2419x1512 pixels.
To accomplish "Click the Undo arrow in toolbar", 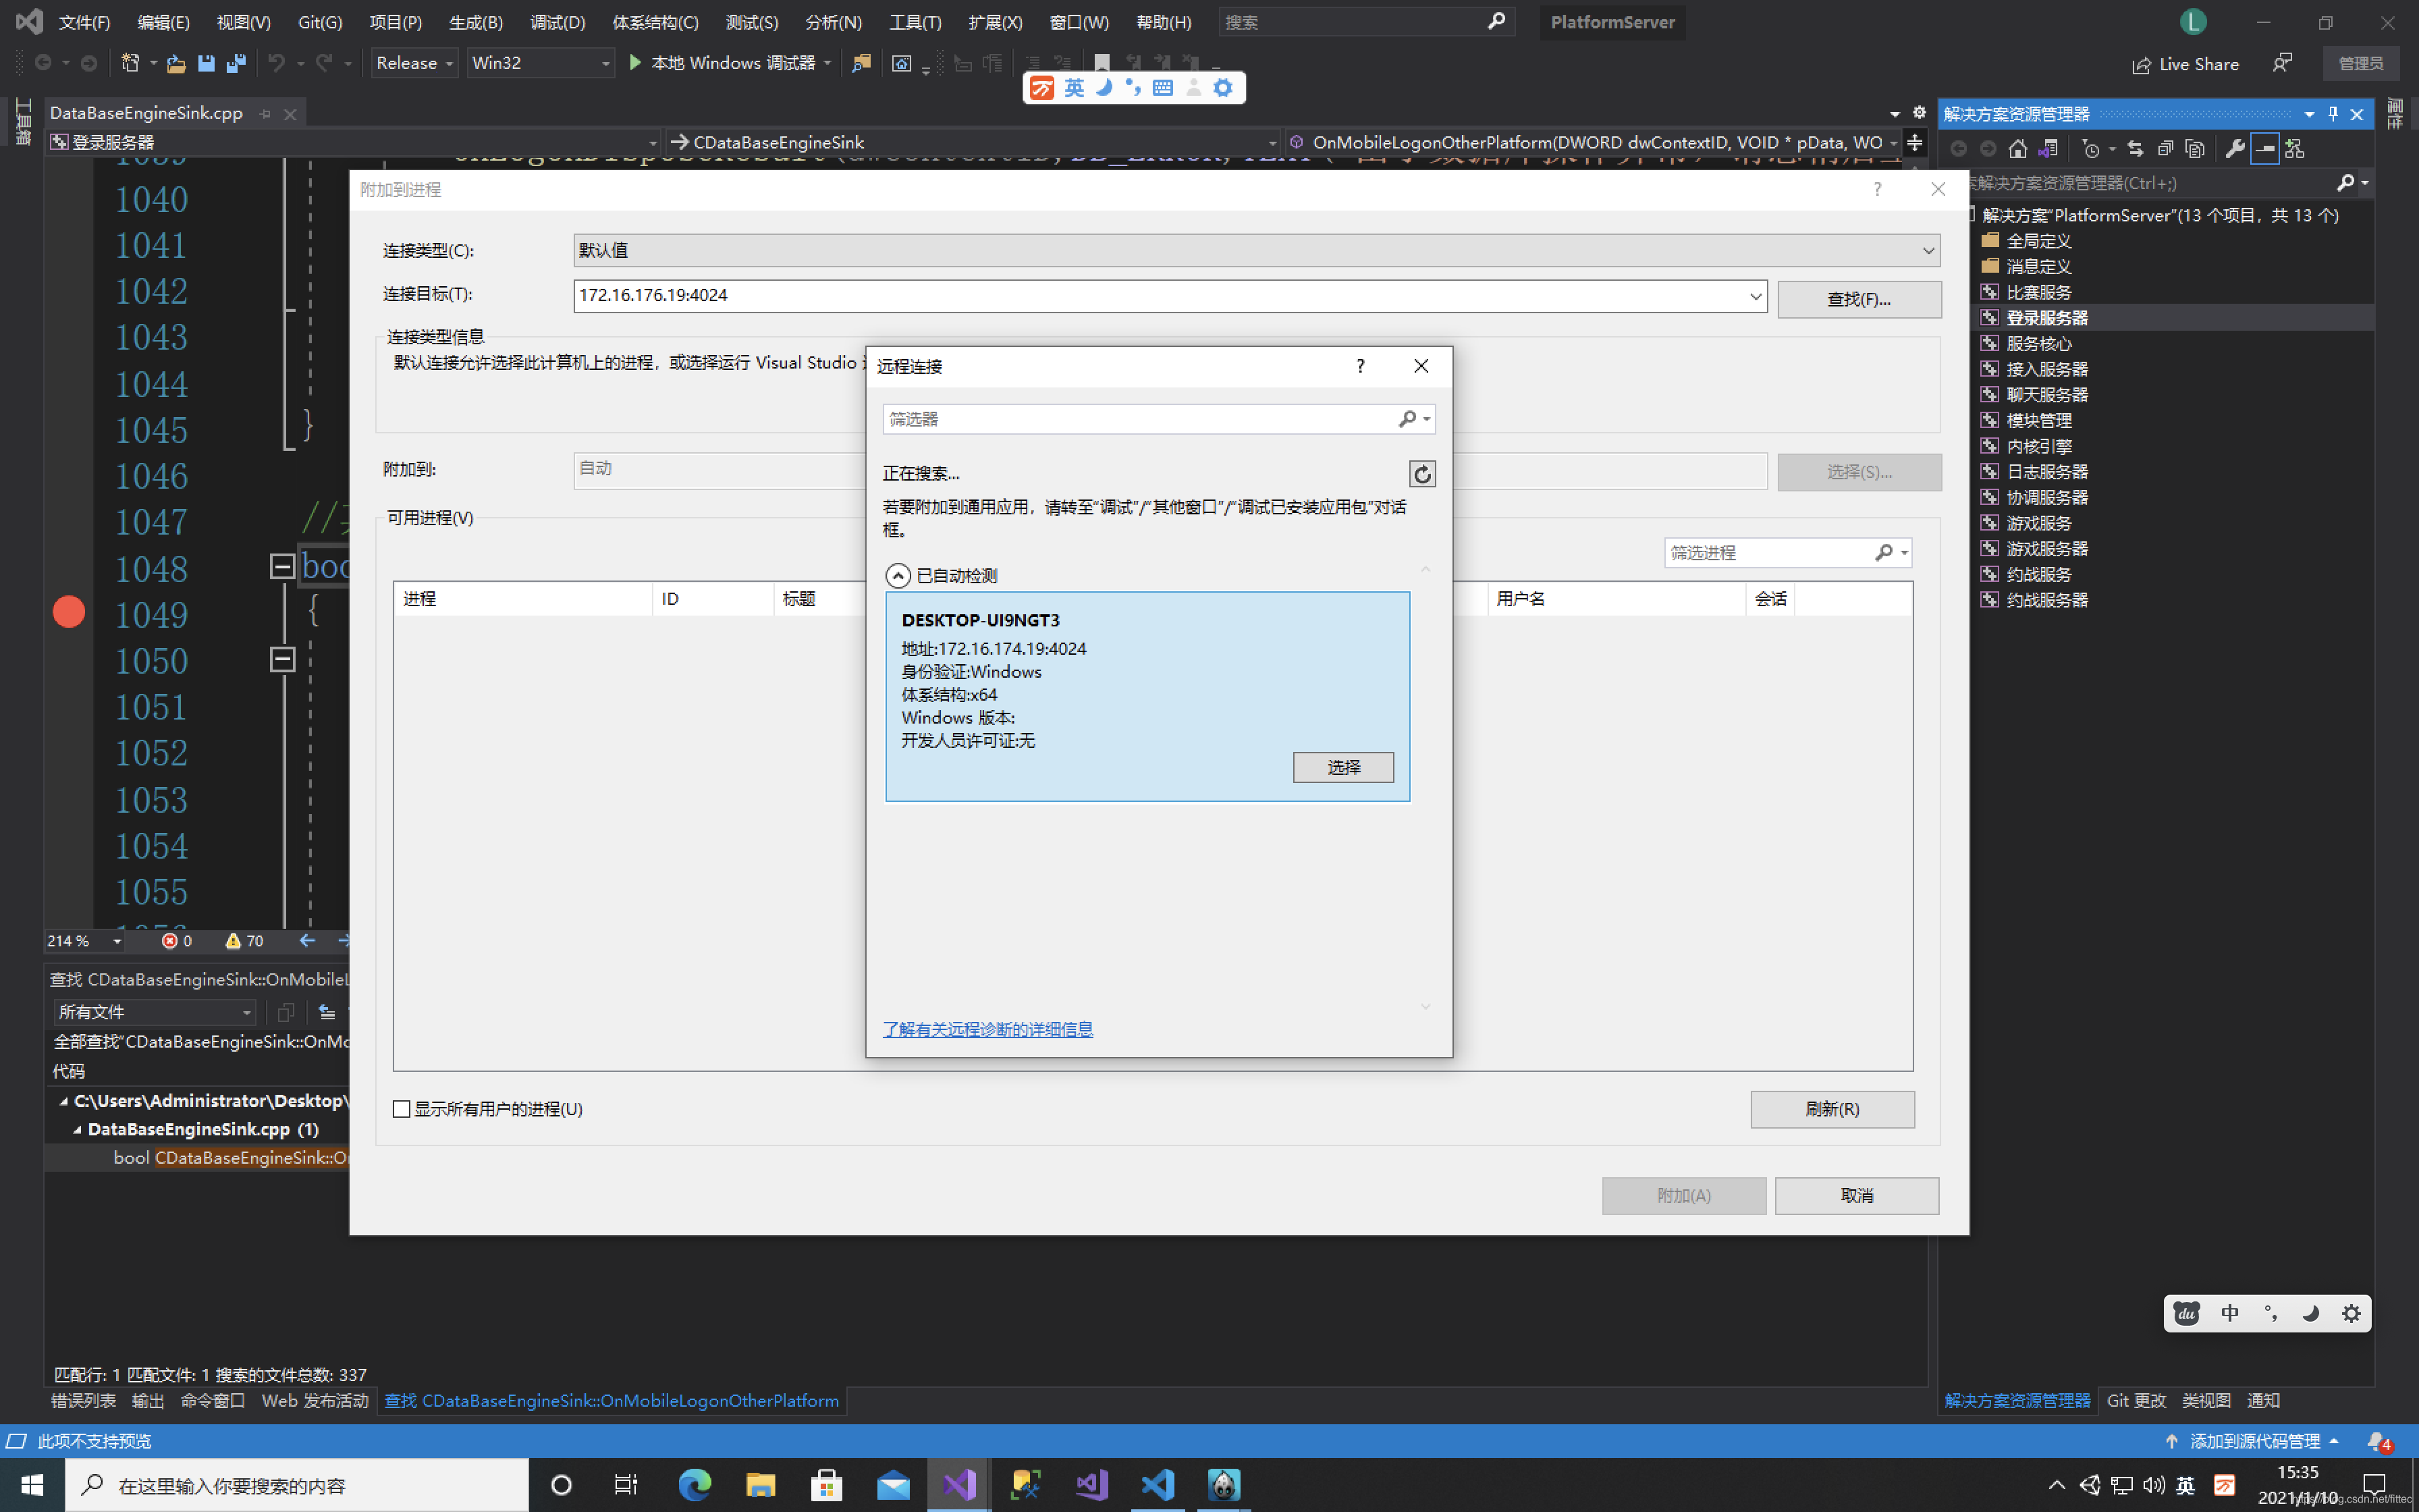I will point(276,63).
